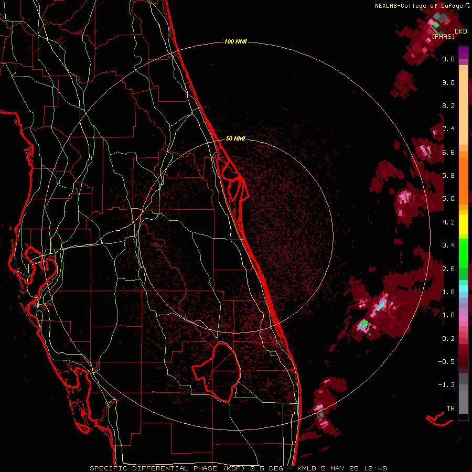The image size is (472, 472).
Task: Click the 1.0 scale value
Action: [x=448, y=316]
